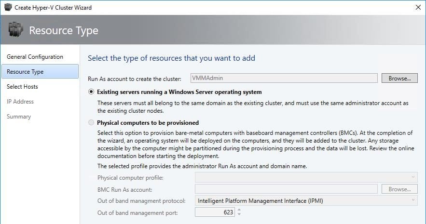Click the server cluster icon beside Resource Type

(15, 29)
